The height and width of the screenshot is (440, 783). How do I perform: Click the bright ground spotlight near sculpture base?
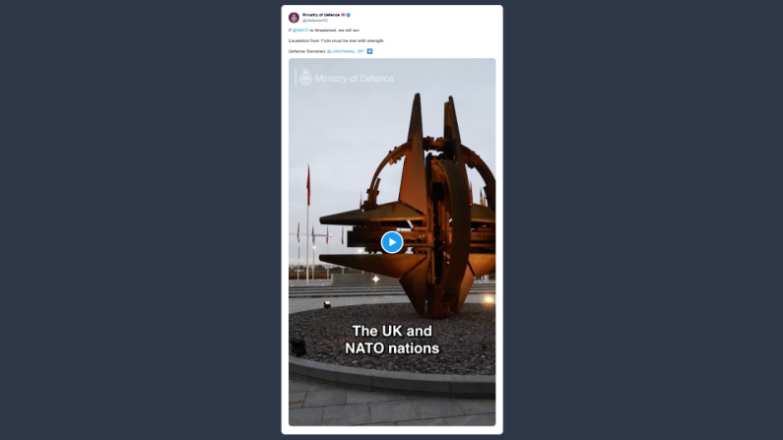pos(488,300)
